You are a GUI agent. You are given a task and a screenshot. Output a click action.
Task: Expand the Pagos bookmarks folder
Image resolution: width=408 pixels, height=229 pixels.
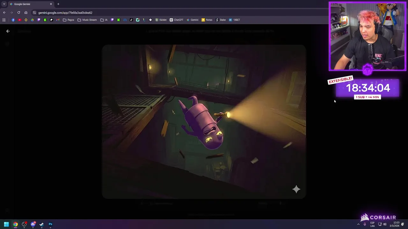[69, 20]
